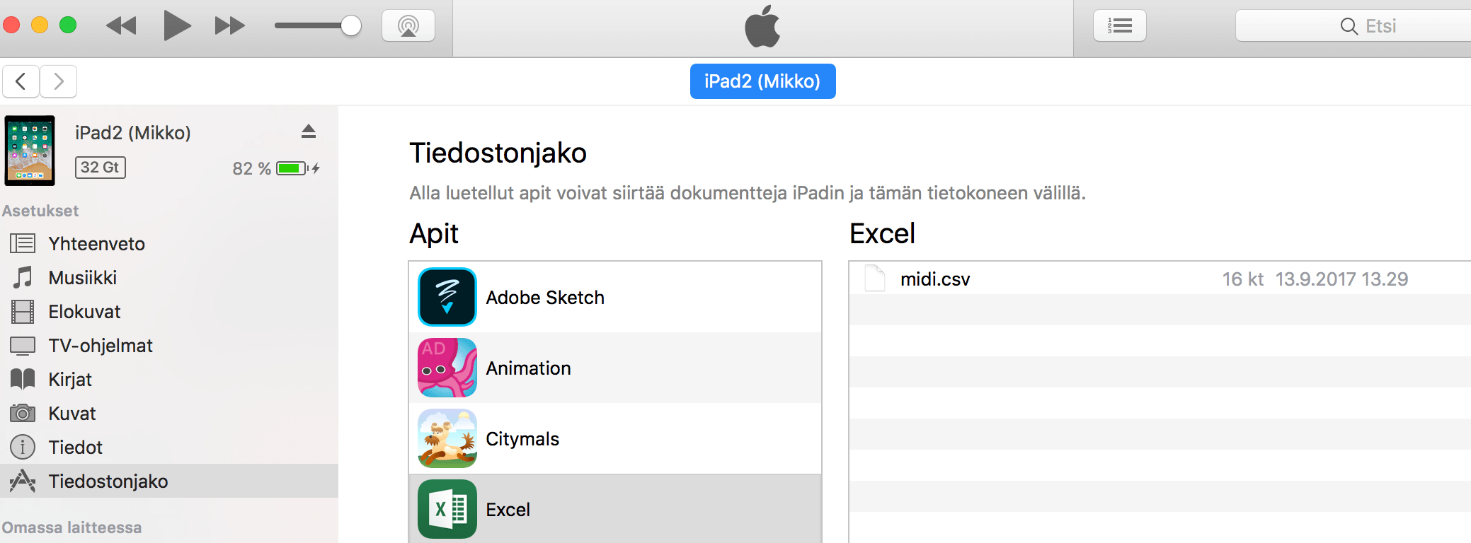Viewport: 1471px width, 543px height.
Task: Choose Citymals in the app list
Action: pos(522,439)
